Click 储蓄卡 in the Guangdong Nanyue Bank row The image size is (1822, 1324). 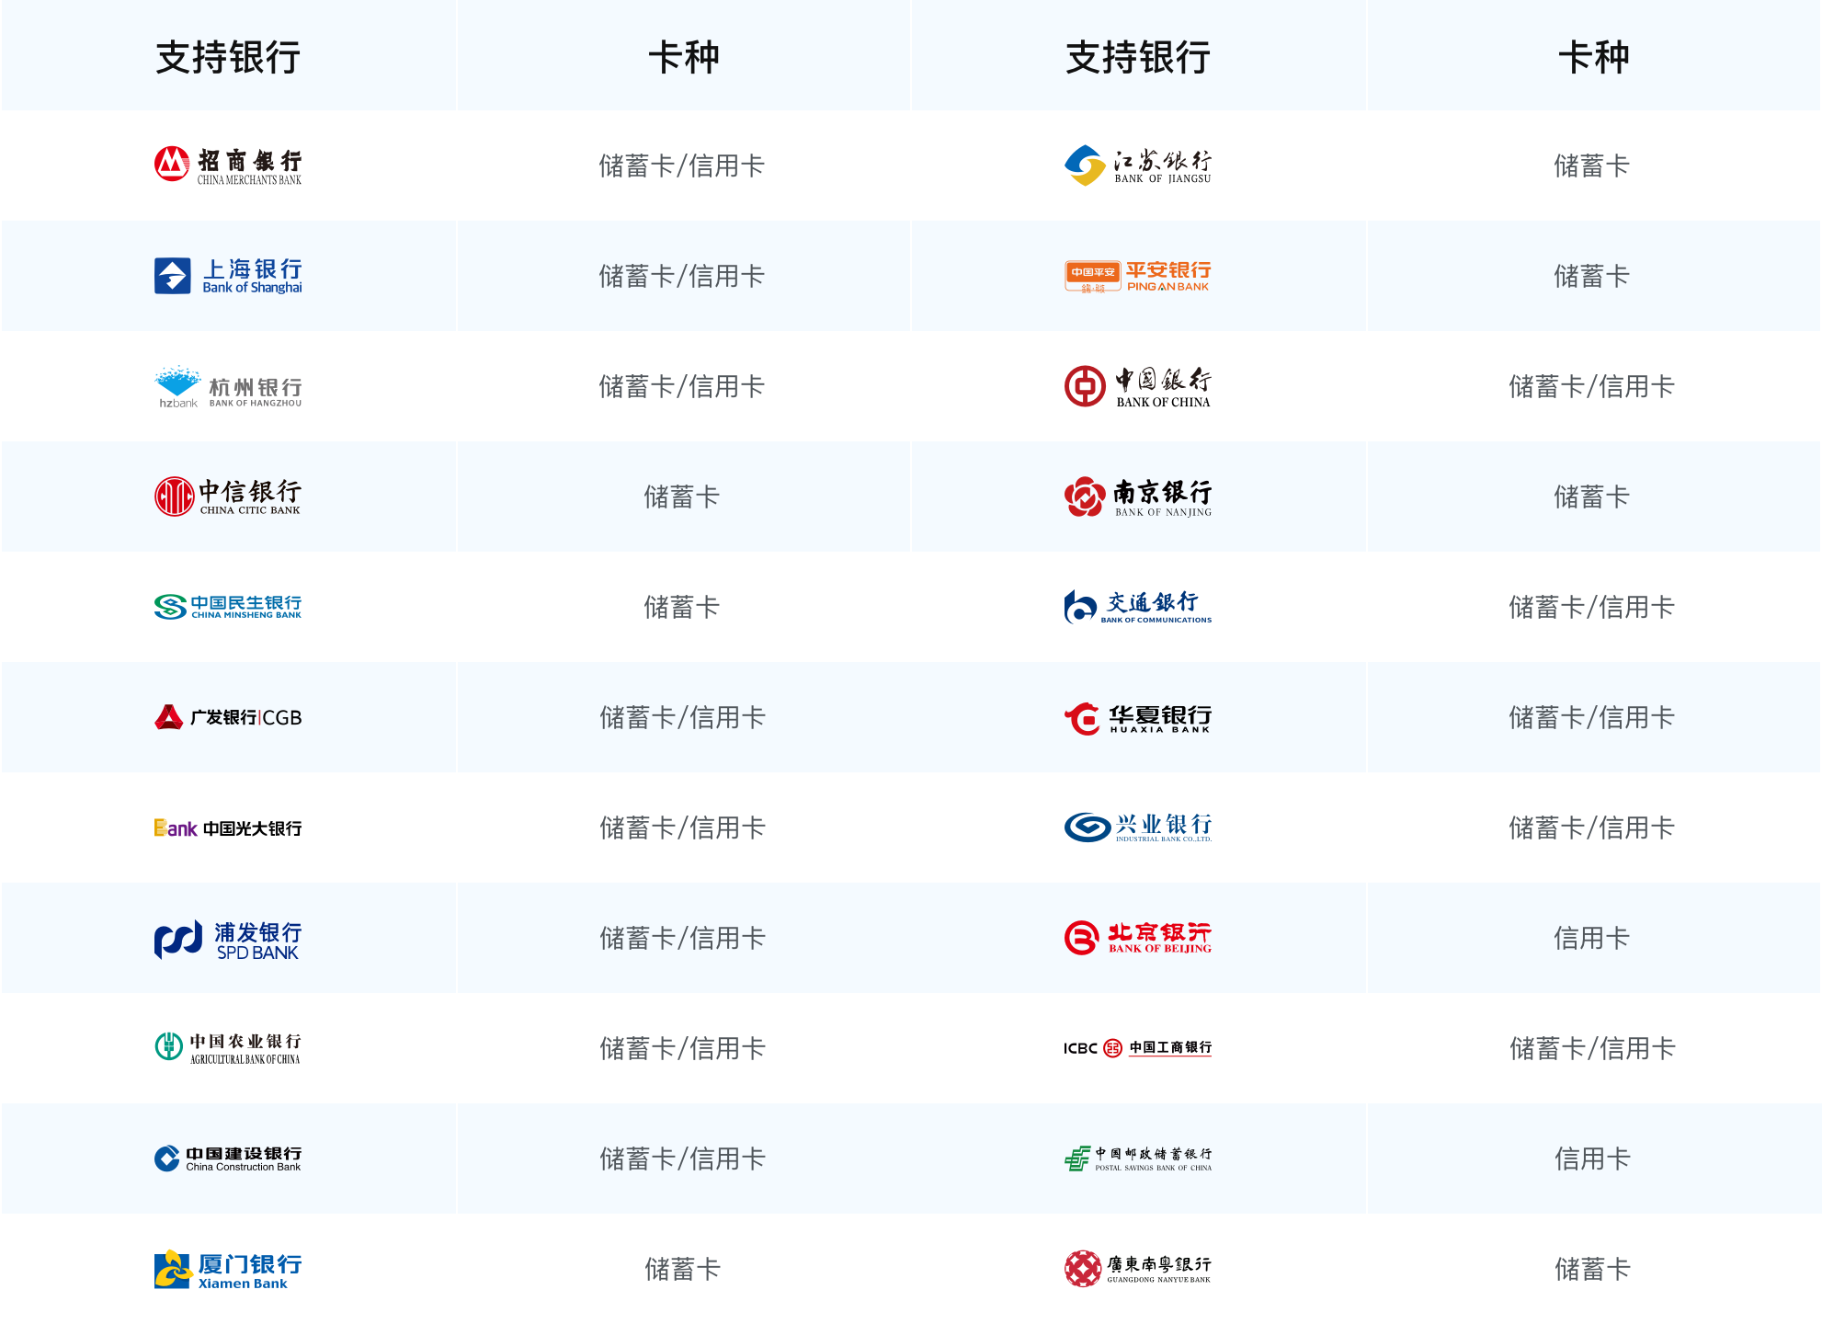pos(1592,1269)
